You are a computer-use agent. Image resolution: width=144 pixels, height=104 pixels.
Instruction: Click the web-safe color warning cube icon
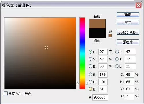[110, 31]
